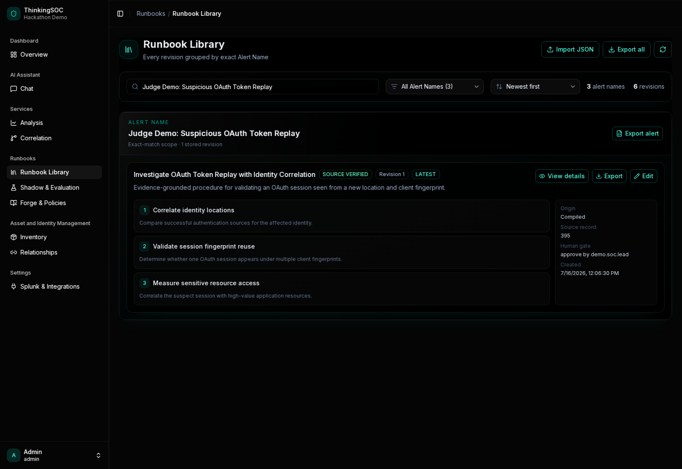Click alert name heading Judge Demo: Suspicious OAuth
682x469 pixels.
(214, 133)
